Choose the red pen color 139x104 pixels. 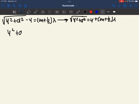[x=91, y=12]
